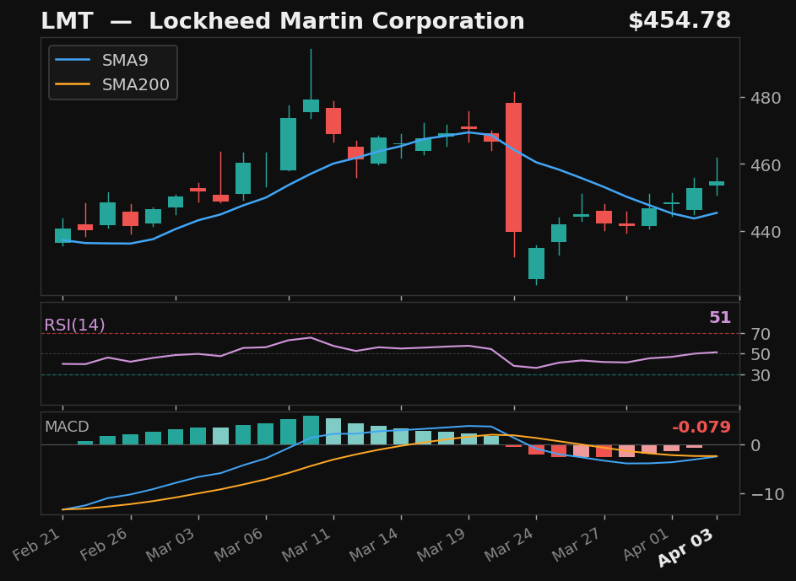Click the RSI 70 axis label
The width and height of the screenshot is (796, 581).
pos(761,334)
